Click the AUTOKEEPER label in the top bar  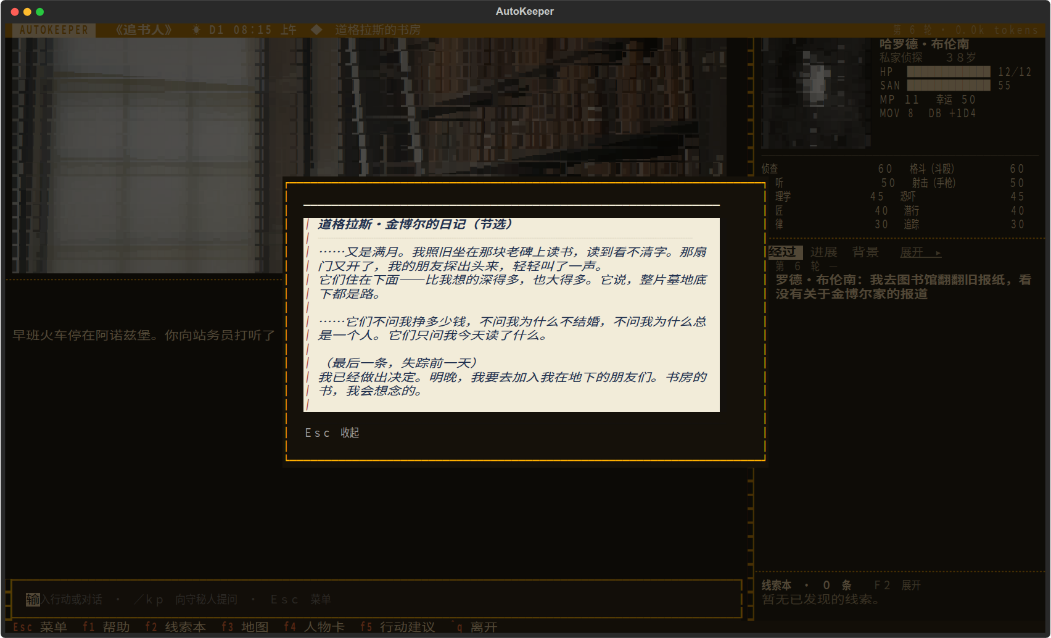54,30
